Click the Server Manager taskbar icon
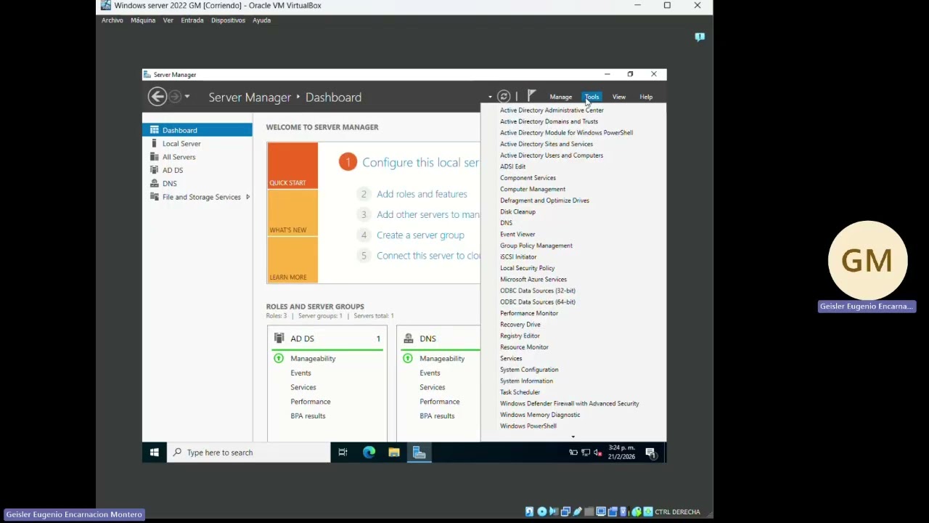 tap(420, 453)
